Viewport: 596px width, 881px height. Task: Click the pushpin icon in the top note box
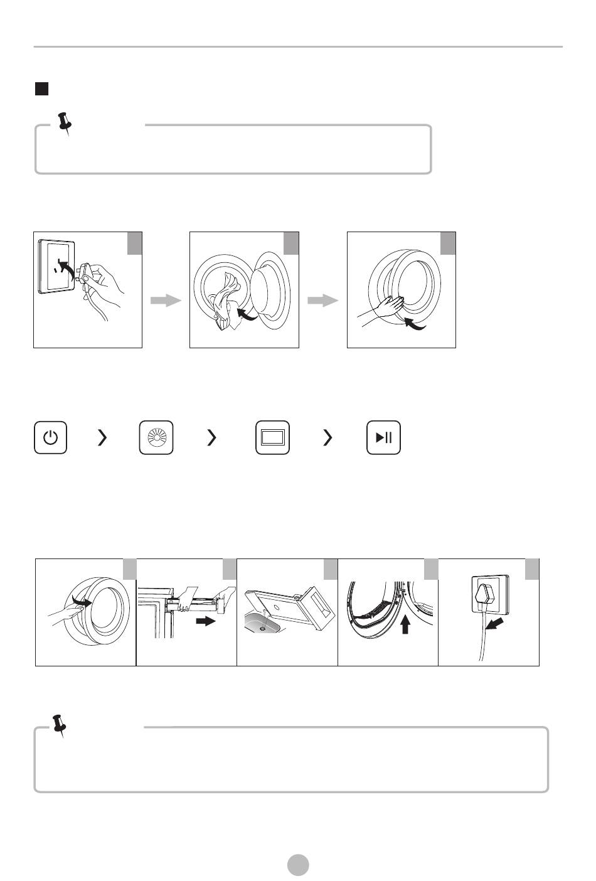[65, 123]
